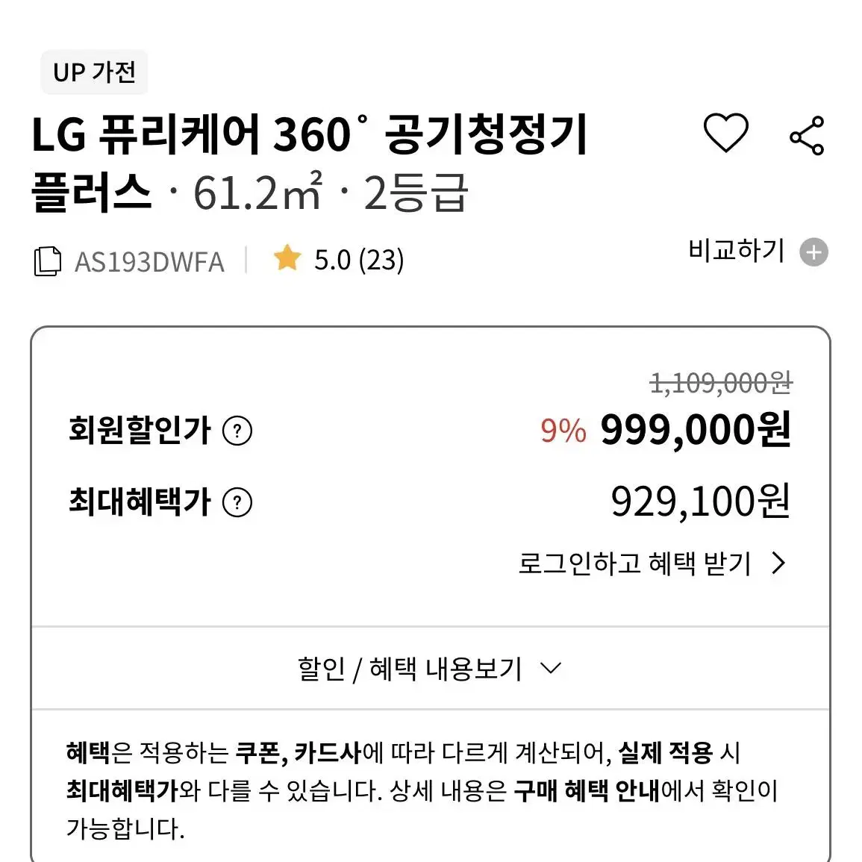The image size is (862, 862).
Task: Click the LG 퓨리케어 360° 공기청정기 title
Action: pos(310,134)
